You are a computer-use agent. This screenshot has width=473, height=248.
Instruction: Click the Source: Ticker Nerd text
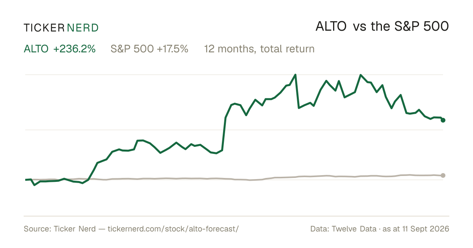(60, 229)
